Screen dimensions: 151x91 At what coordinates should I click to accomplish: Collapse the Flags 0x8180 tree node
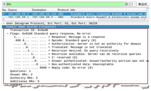pyautogui.click(x=8, y=34)
